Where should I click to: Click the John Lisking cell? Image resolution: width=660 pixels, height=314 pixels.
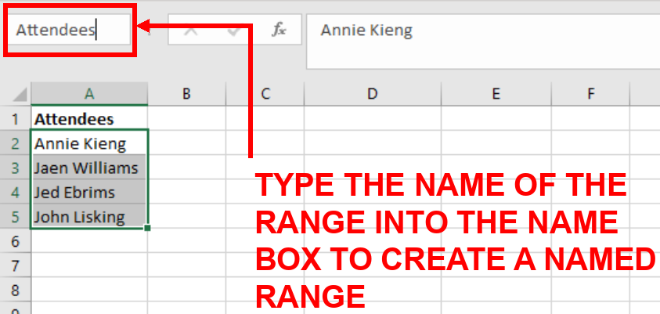click(89, 217)
